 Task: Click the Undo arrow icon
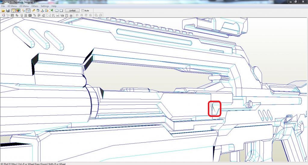(39, 15)
